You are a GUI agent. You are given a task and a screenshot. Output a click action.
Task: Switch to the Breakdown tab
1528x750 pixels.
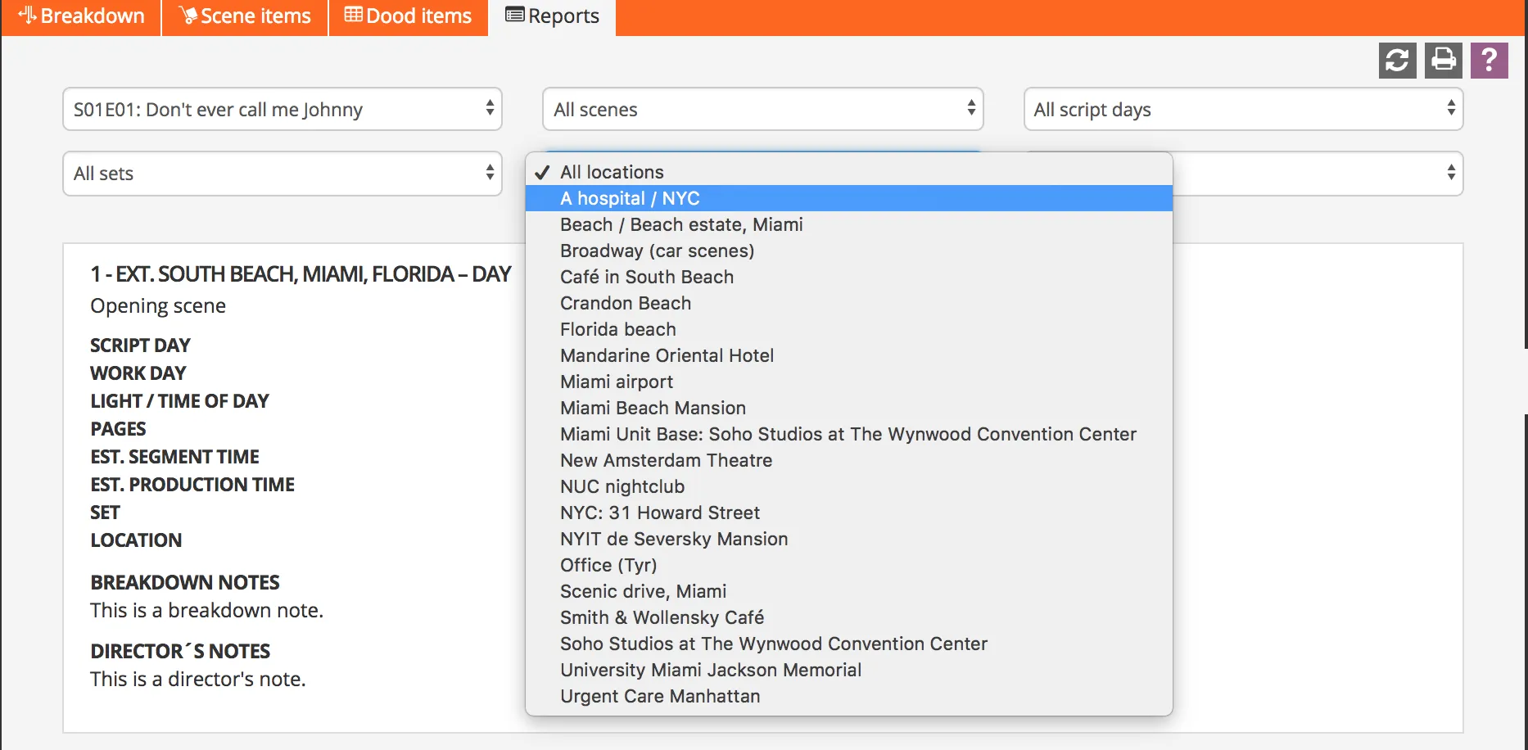click(x=81, y=16)
